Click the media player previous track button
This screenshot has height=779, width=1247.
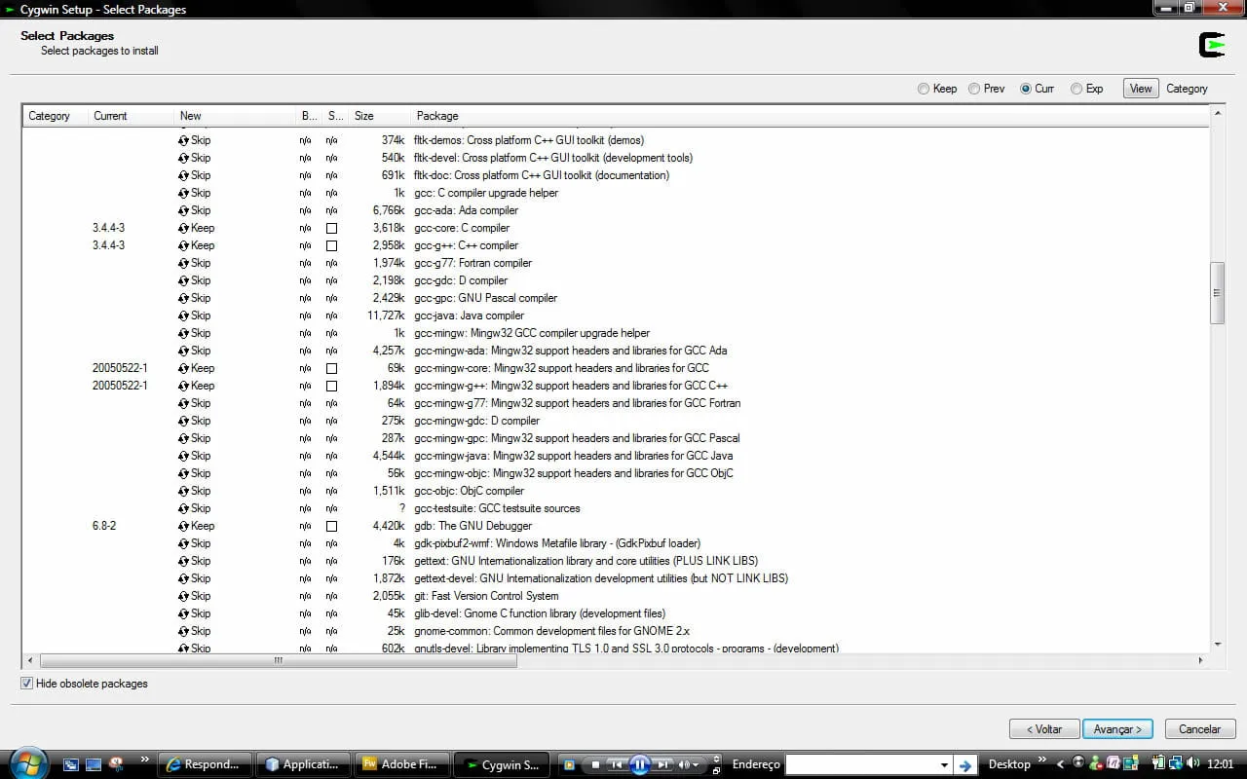point(617,764)
